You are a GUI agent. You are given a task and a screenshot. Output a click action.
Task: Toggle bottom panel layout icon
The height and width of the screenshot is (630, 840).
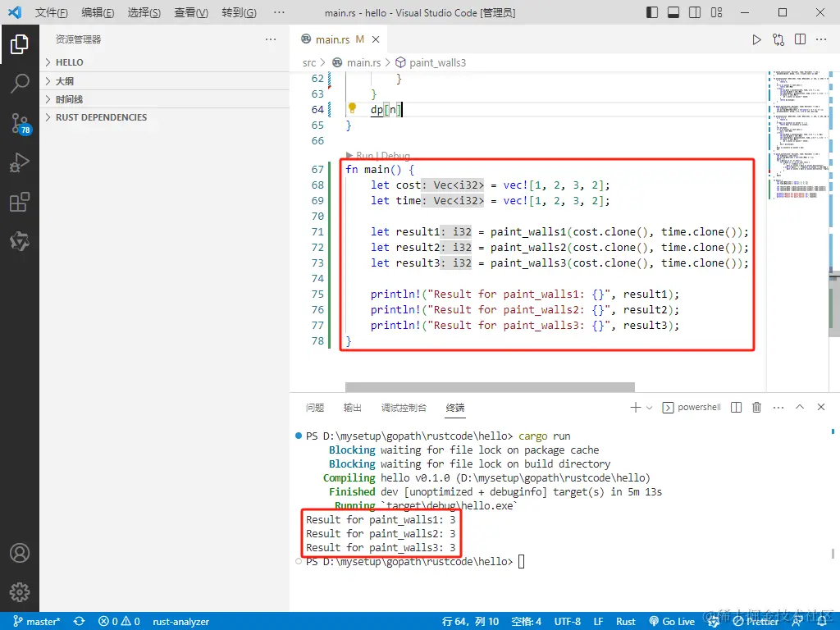tap(673, 12)
